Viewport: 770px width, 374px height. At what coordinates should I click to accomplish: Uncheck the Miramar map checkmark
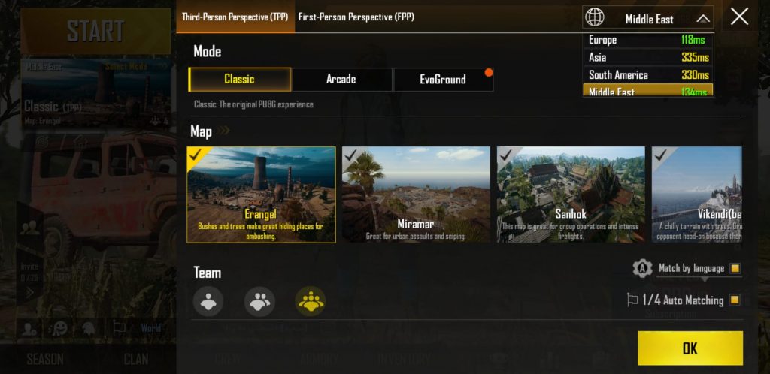pyautogui.click(x=350, y=155)
